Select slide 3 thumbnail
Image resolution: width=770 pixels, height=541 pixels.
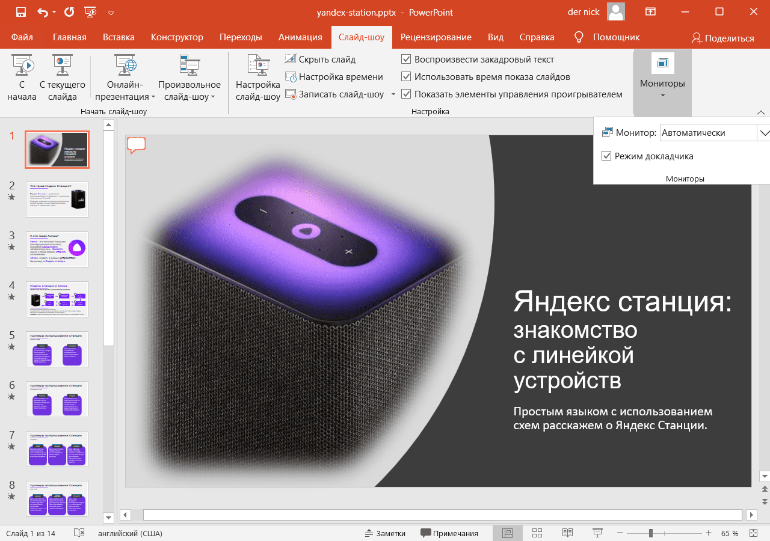(57, 249)
